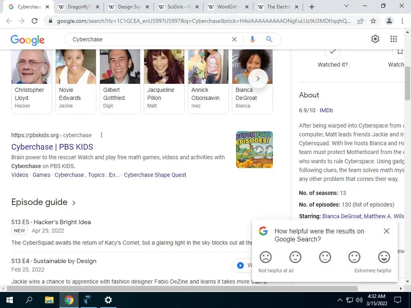
Task: Reload the page with refresh icon
Action: (x=35, y=21)
